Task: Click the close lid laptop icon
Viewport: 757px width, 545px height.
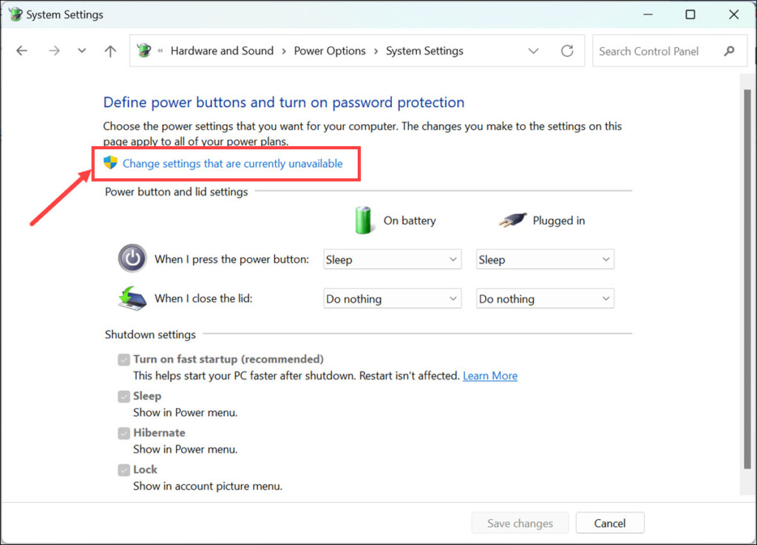Action: (x=132, y=298)
